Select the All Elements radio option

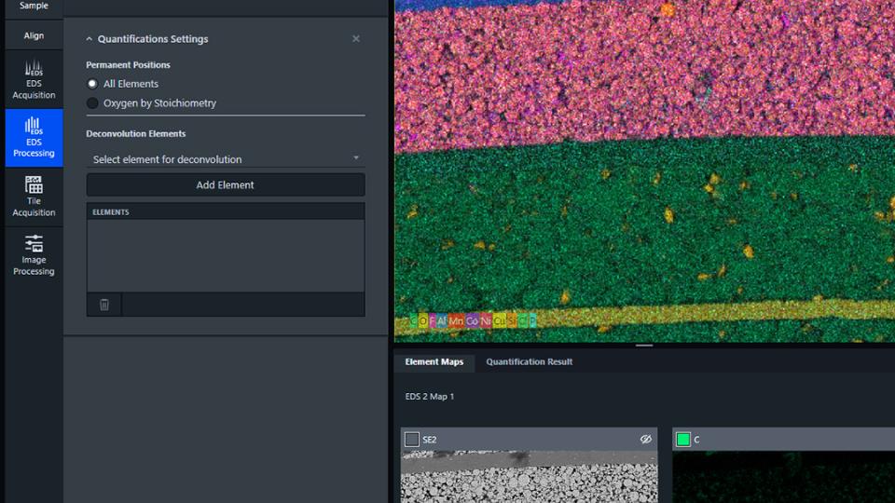(x=92, y=84)
